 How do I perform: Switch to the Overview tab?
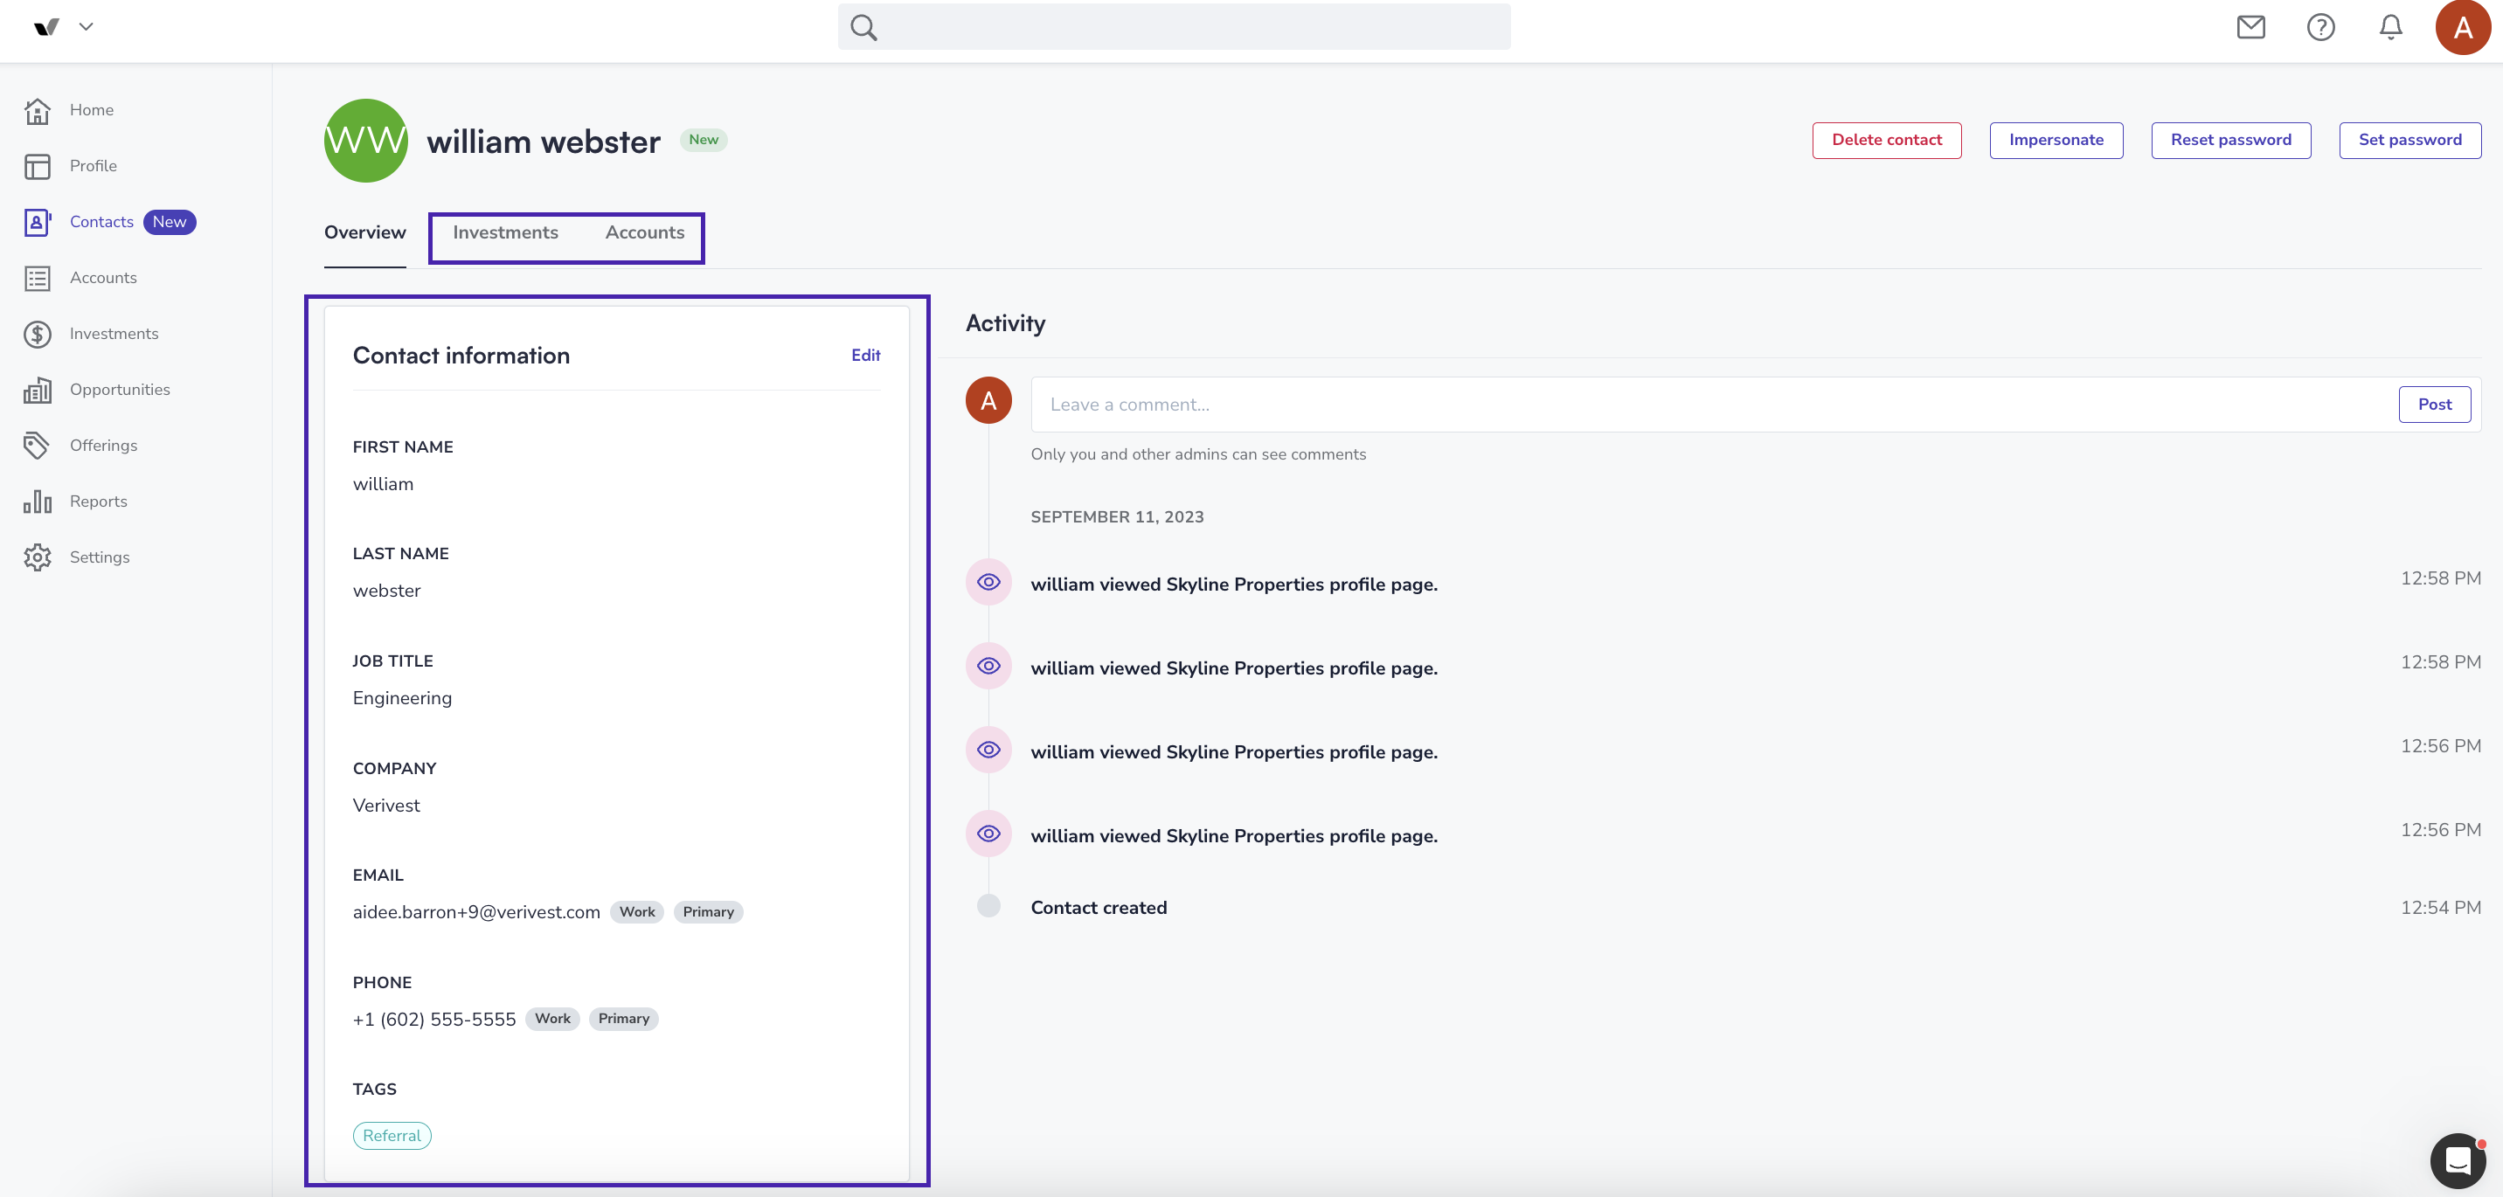(x=364, y=232)
